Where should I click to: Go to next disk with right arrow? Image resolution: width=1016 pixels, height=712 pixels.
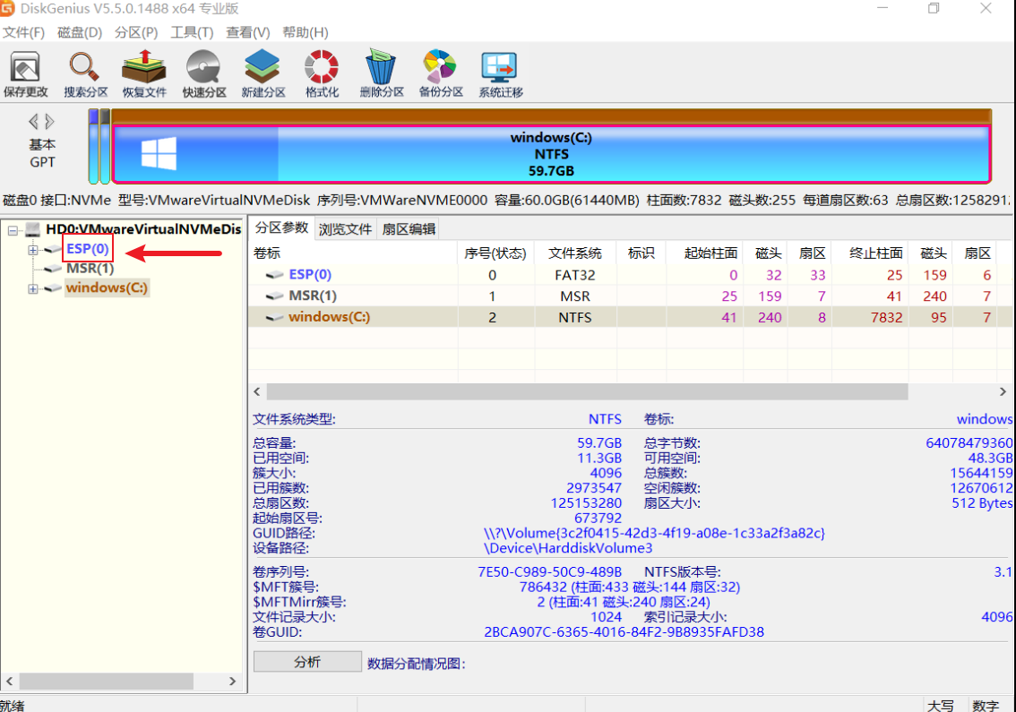click(x=49, y=121)
